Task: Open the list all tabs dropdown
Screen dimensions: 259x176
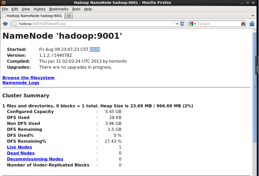Action: [x=253, y=16]
